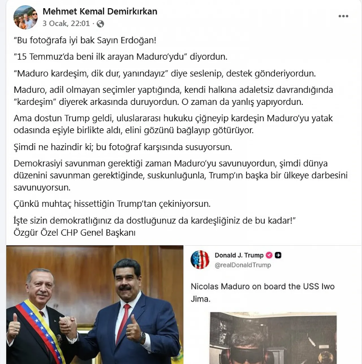Click the black plus badge beside Trump's name
362x364 pixels.
click(278, 255)
